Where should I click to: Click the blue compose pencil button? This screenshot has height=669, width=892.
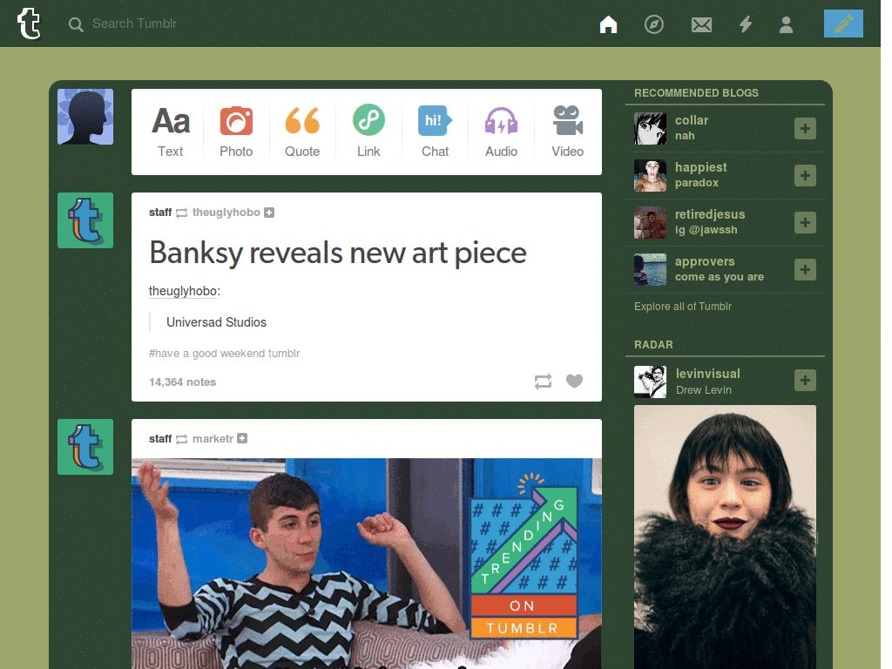point(843,24)
